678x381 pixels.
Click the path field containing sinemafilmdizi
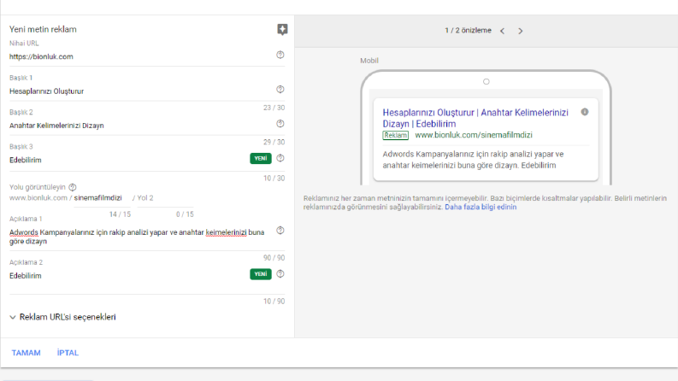point(102,198)
